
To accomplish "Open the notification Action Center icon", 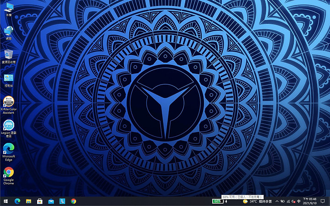I will (323, 201).
